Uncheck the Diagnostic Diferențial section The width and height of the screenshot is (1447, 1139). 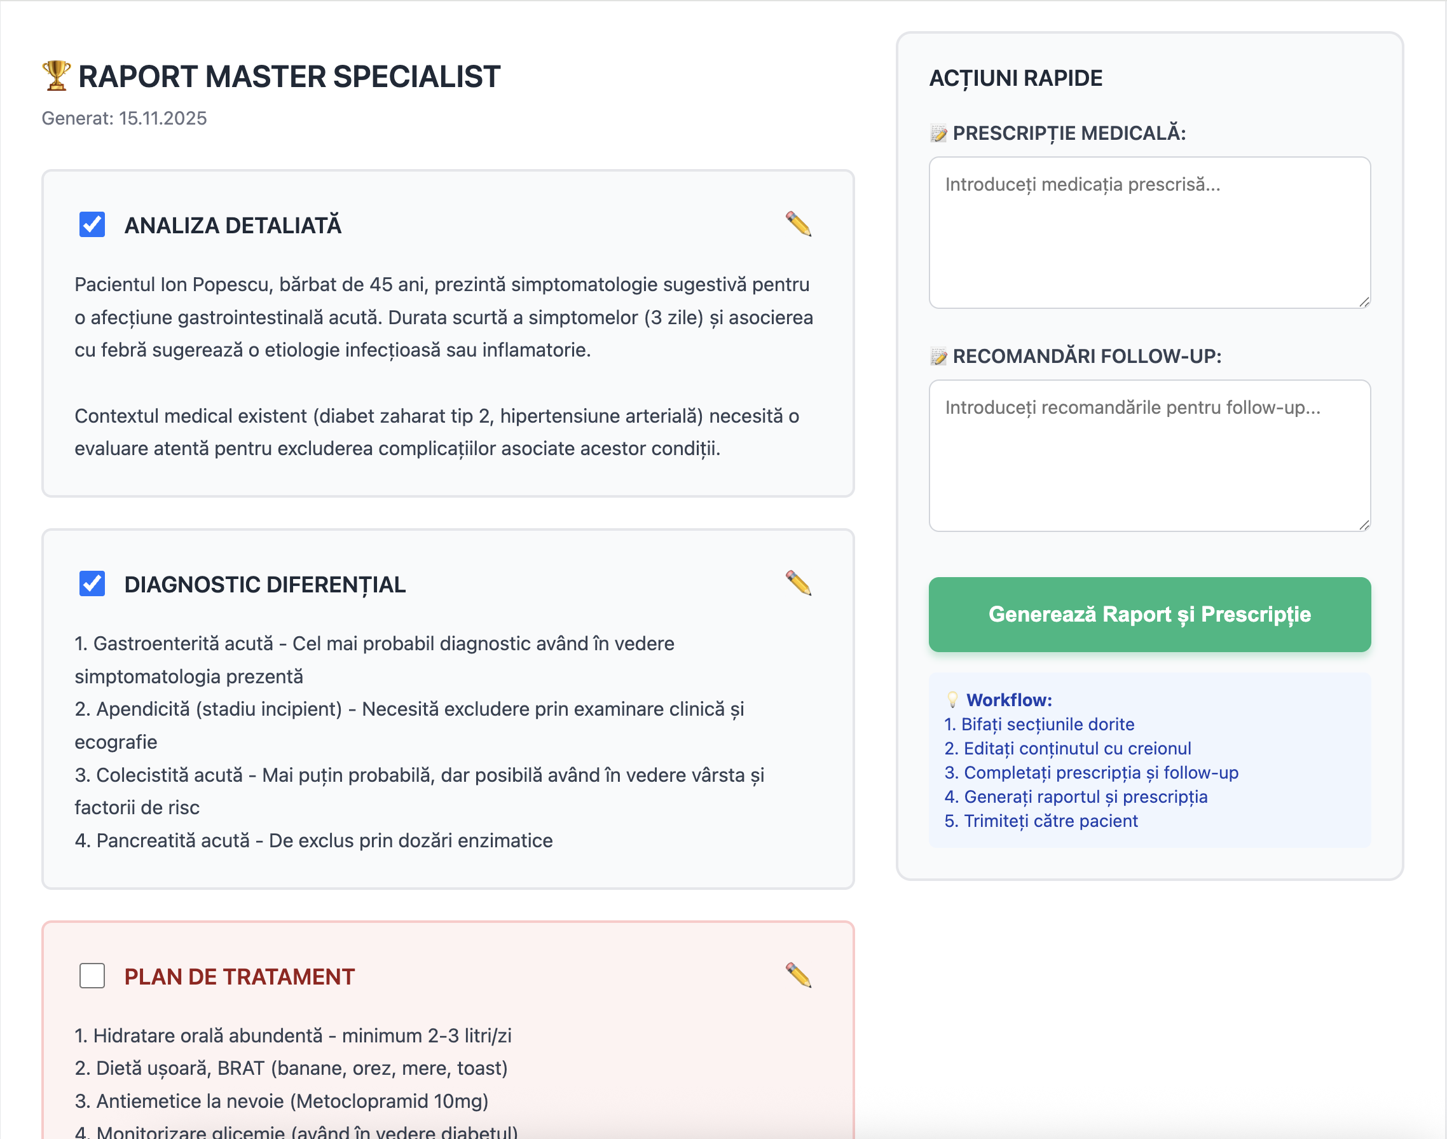93,584
